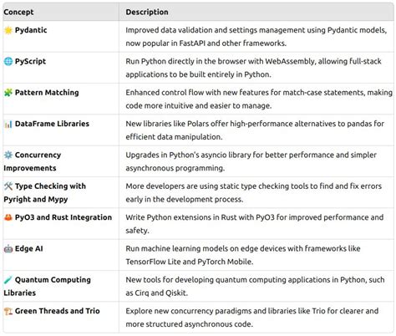Click the sun emoji beside Pydantic

[x=8, y=30]
